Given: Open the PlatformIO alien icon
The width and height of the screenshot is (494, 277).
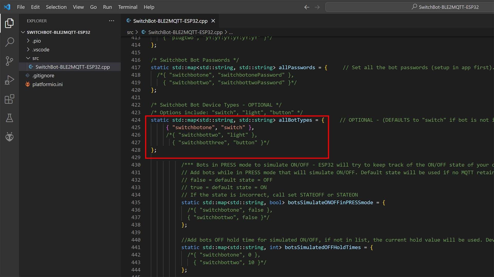Looking at the screenshot, I should point(9,137).
